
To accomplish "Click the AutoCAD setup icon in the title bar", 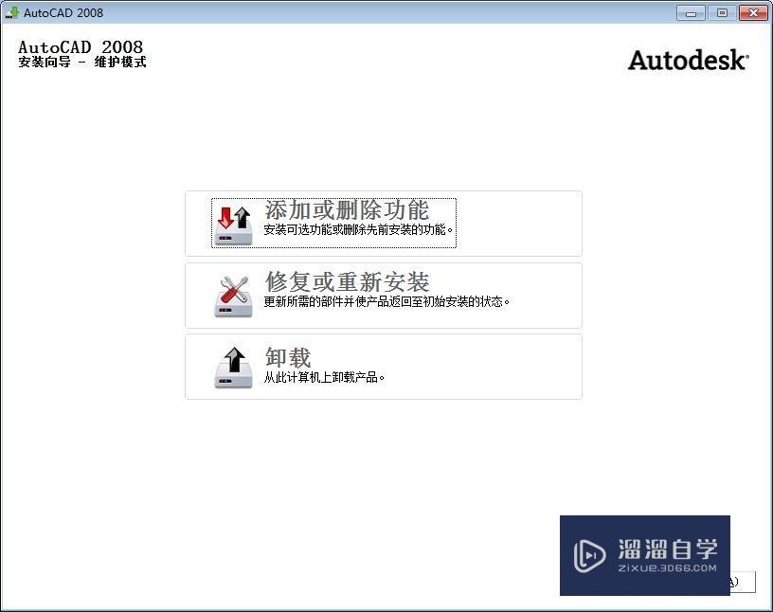I will tap(12, 12).
